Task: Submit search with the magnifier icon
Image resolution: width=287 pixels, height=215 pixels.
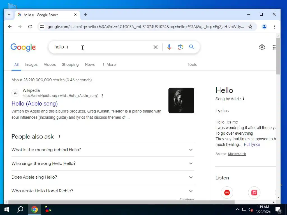Action: (191, 47)
